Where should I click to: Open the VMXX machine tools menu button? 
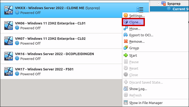140,10
